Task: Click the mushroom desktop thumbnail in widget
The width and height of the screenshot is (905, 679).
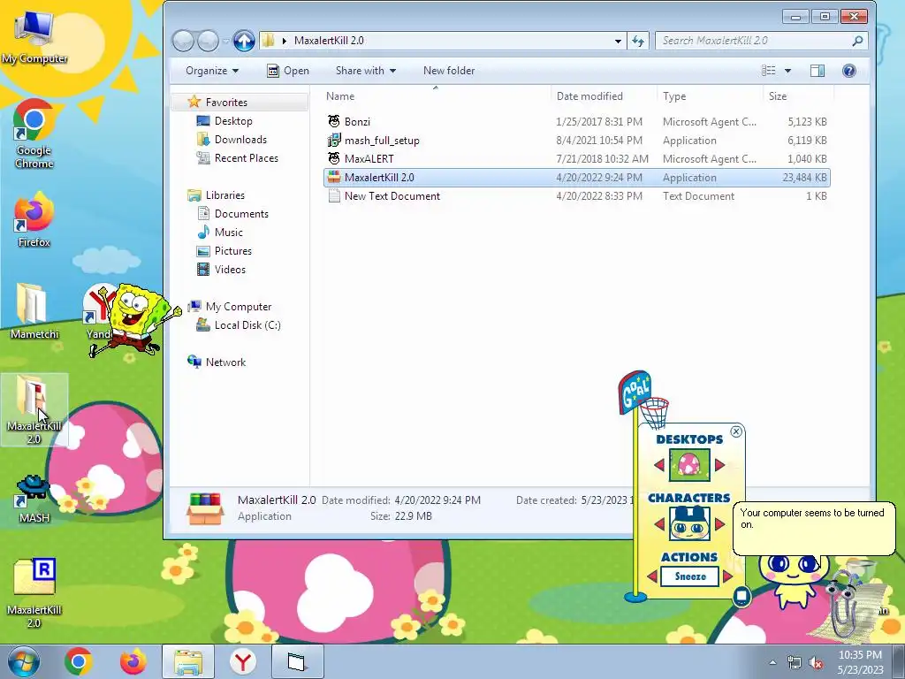Action: point(689,465)
